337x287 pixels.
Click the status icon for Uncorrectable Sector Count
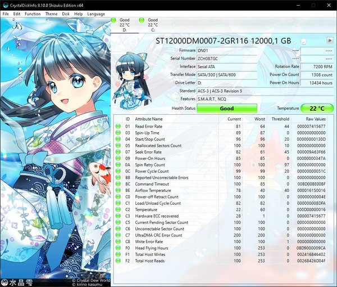(118, 228)
